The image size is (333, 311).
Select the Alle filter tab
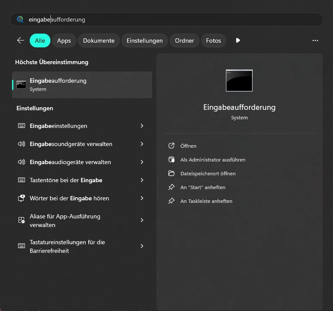40,40
